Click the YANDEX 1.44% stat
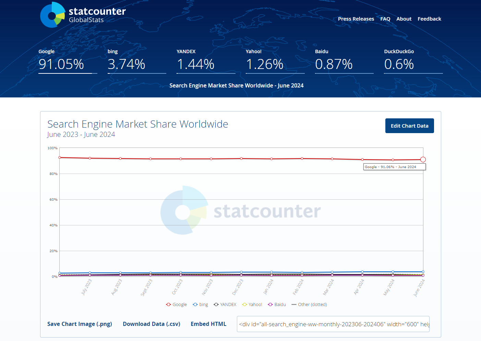The height and width of the screenshot is (341, 481). click(206, 61)
